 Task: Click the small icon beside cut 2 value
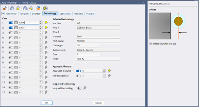coord(16,28)
